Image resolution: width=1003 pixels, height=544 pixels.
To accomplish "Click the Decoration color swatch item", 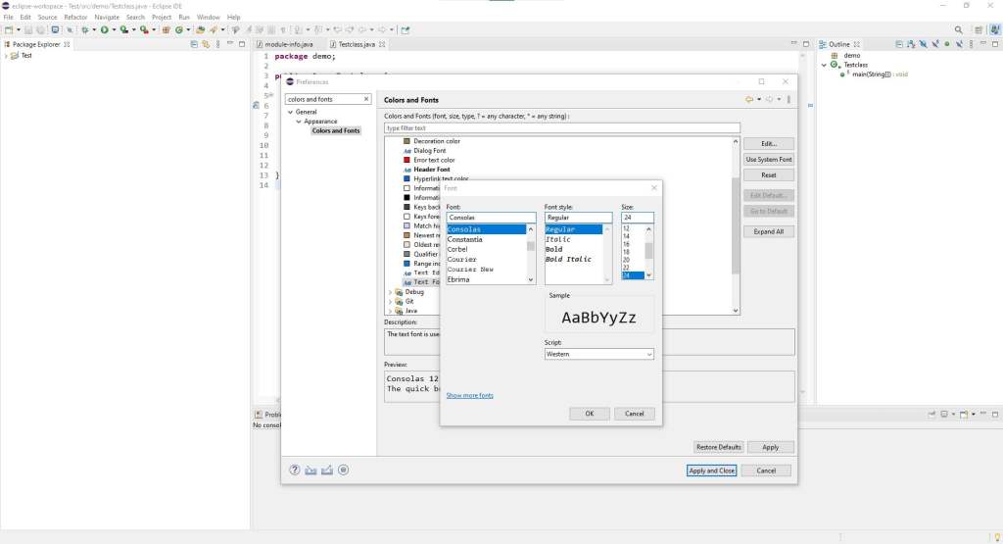I will 406,141.
